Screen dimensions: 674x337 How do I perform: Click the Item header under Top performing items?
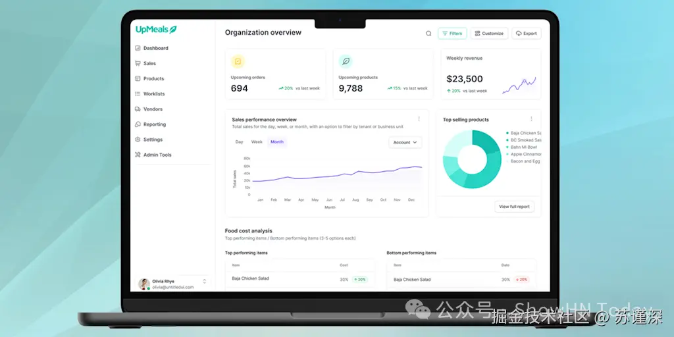tap(236, 265)
